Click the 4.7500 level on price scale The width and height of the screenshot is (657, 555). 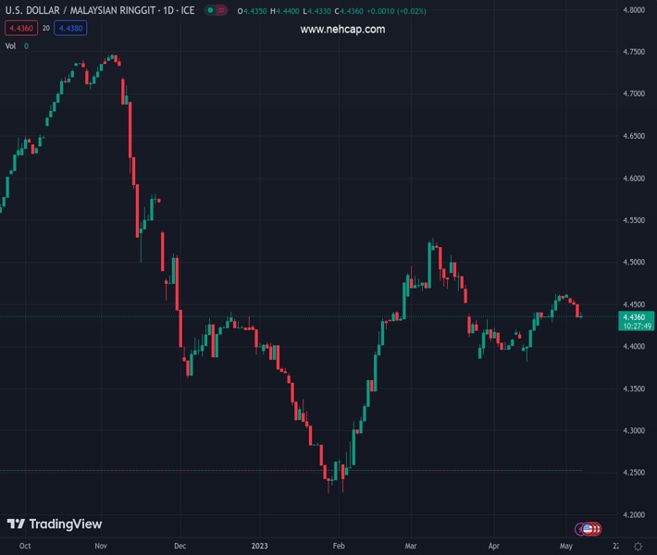click(x=635, y=52)
